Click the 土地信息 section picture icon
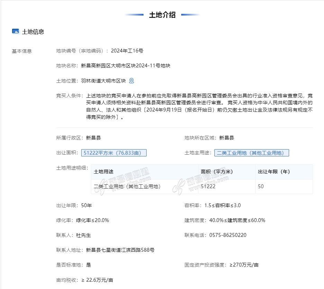Viewport: 324px width, 289px height. coord(16,31)
